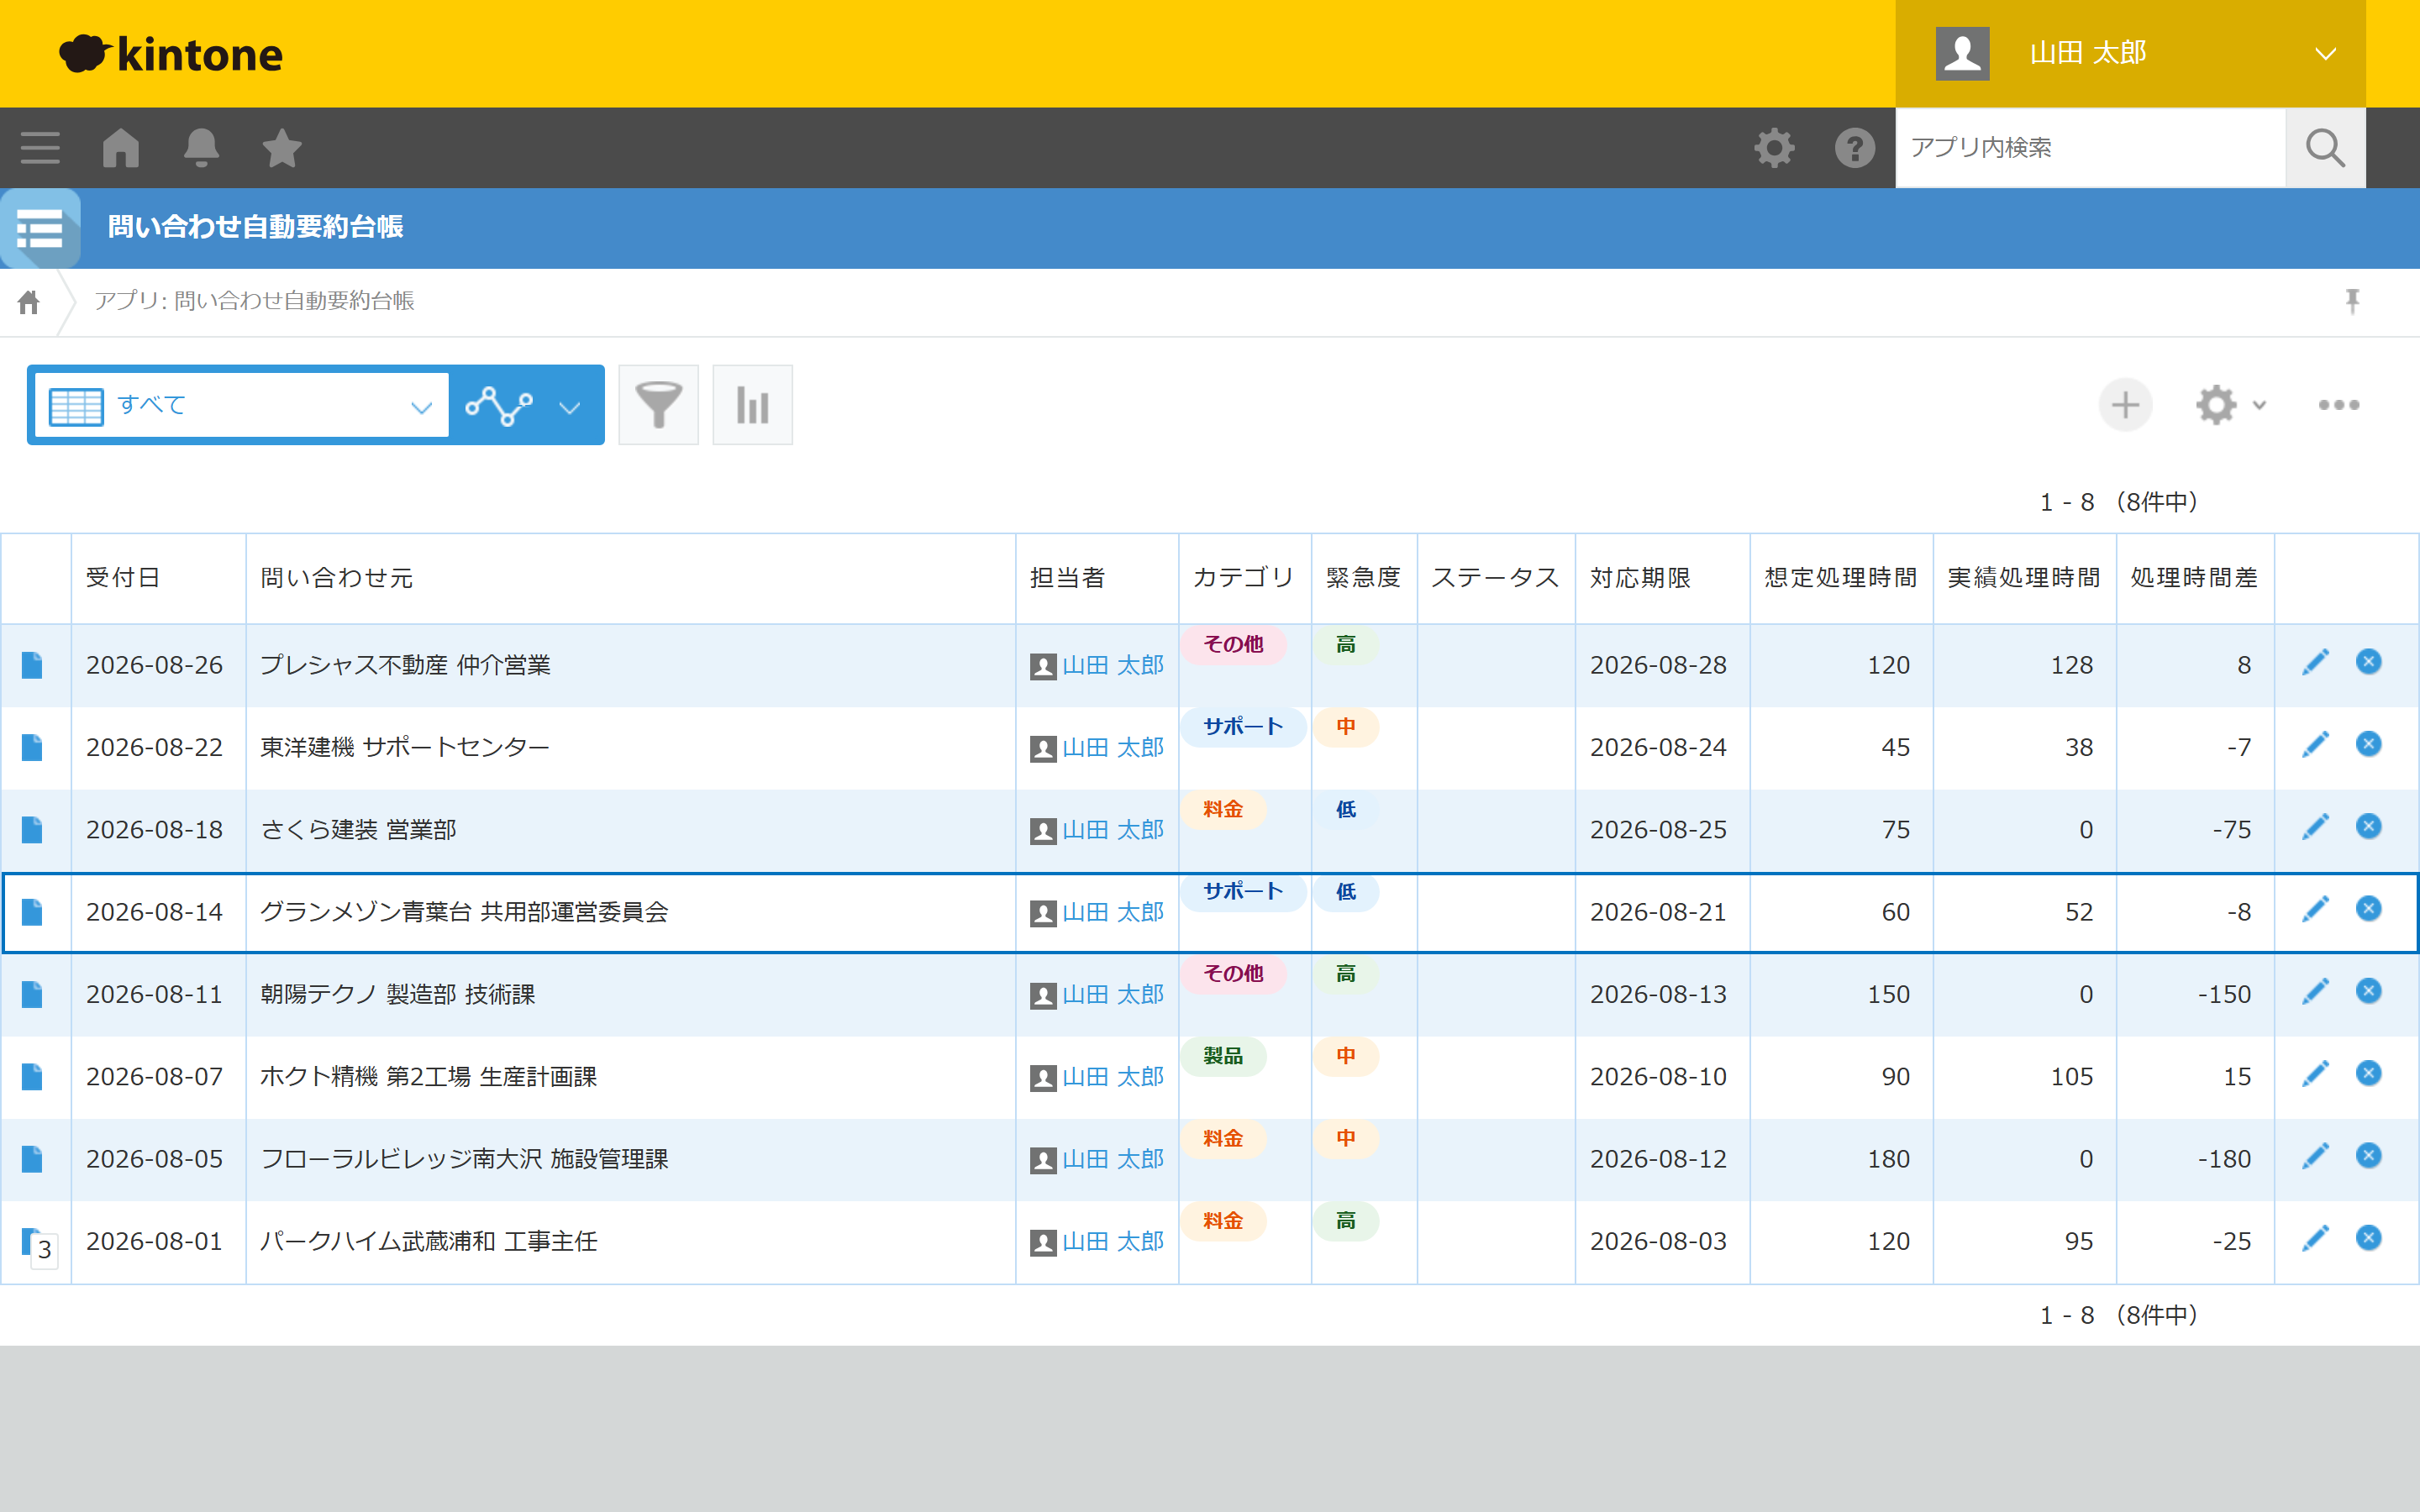Edit the グランメゾン青葉台 record with pencil
This screenshot has height=1512, width=2420.
[x=2315, y=909]
